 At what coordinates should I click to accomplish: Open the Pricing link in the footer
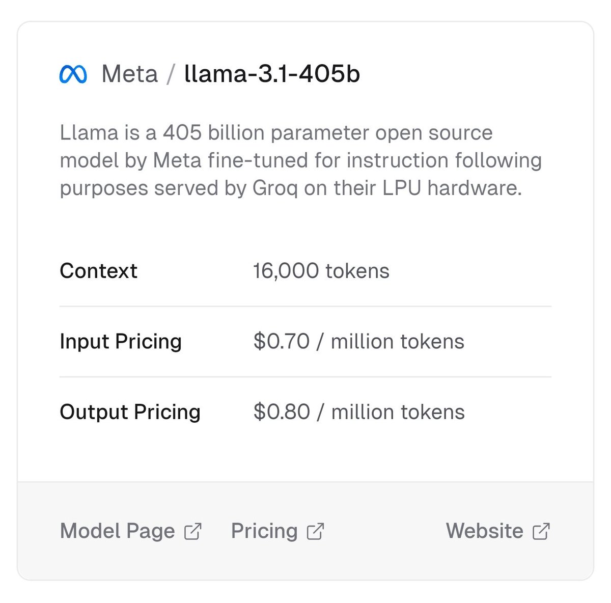[264, 531]
